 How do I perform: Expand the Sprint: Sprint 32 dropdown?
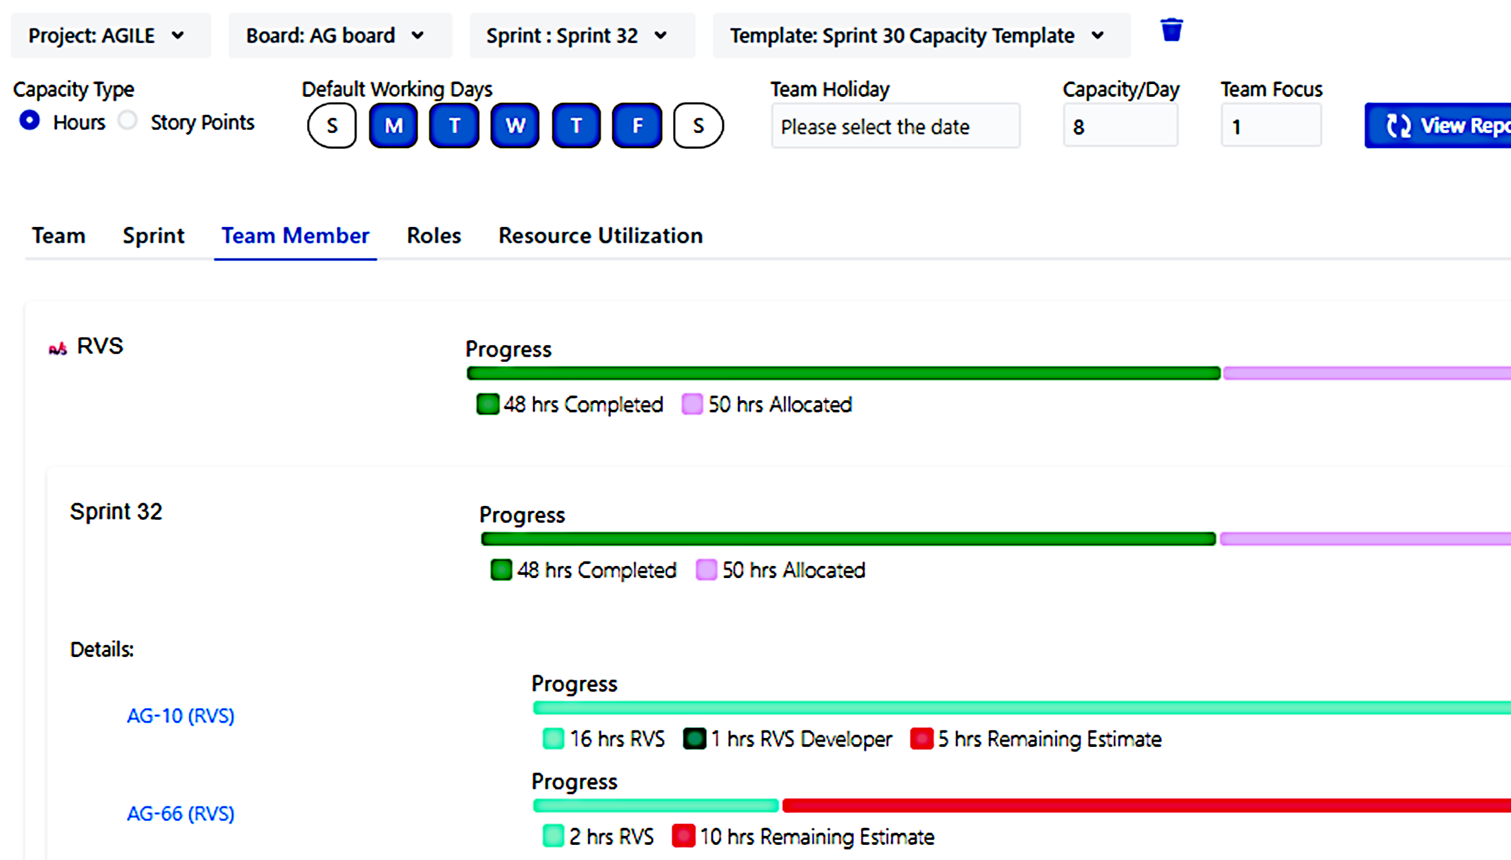coord(578,35)
